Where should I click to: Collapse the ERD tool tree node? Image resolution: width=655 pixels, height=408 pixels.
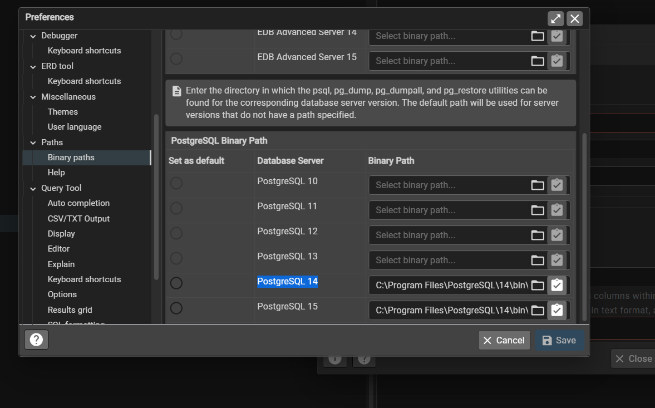(33, 67)
